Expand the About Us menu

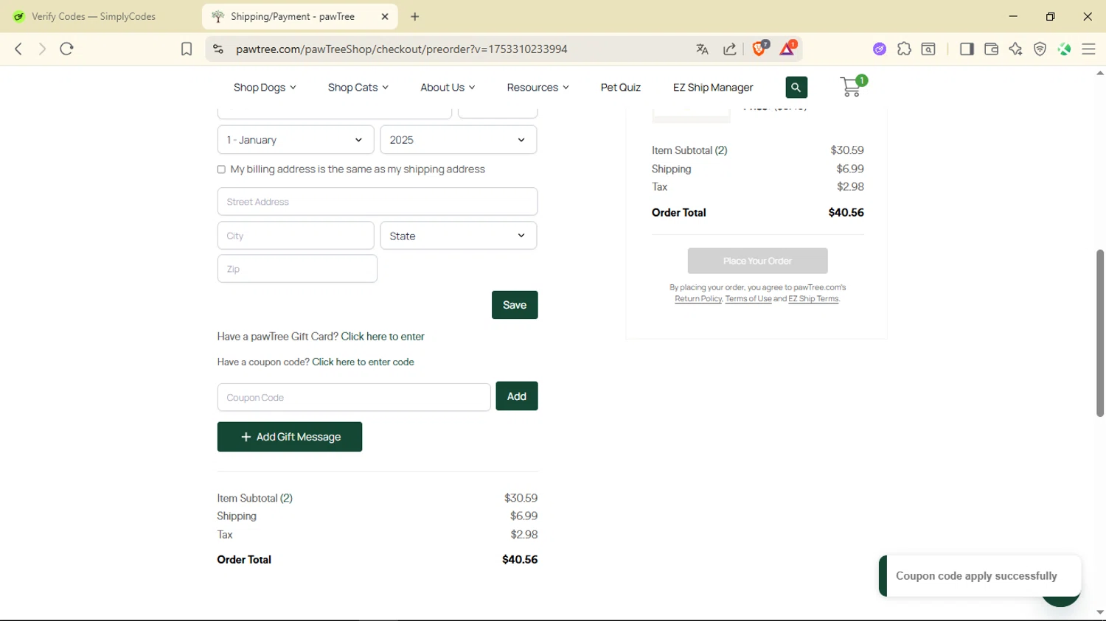click(448, 88)
